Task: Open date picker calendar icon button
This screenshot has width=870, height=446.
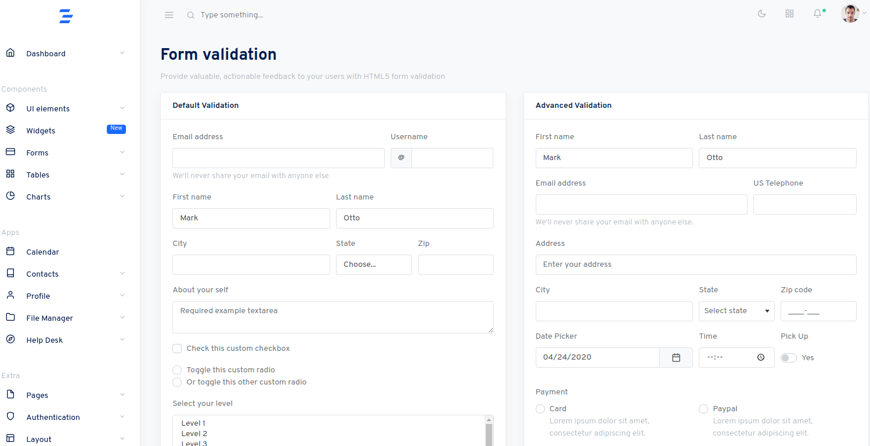Action: point(676,358)
